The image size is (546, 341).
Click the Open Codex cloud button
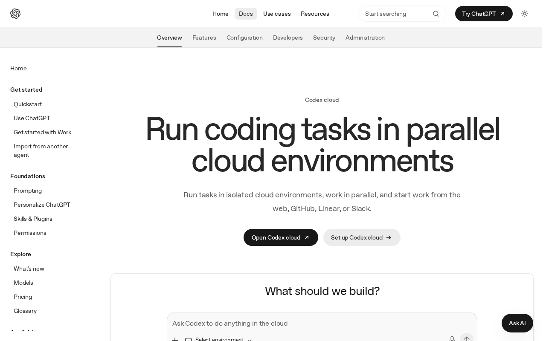[281, 237]
